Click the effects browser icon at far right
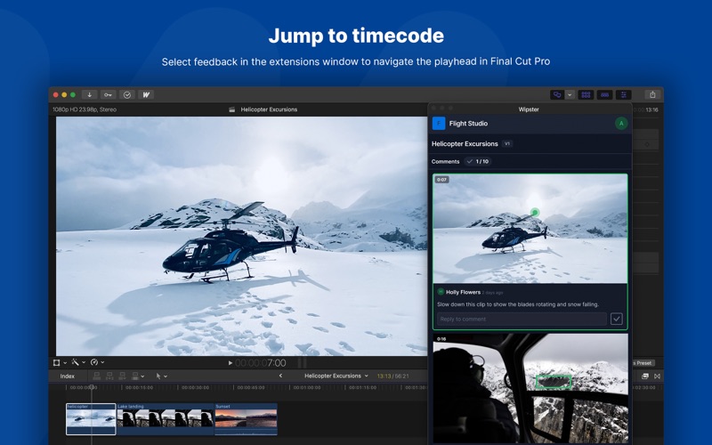 coord(657,376)
